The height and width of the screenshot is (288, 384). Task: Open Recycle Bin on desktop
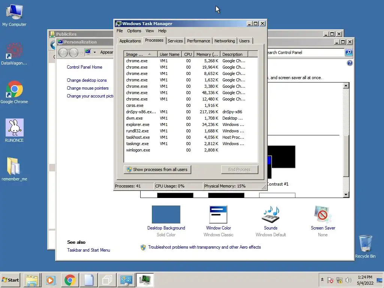point(365,246)
